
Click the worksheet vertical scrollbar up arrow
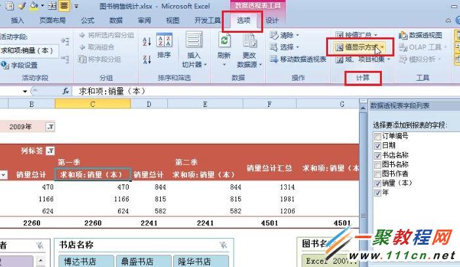click(363, 108)
